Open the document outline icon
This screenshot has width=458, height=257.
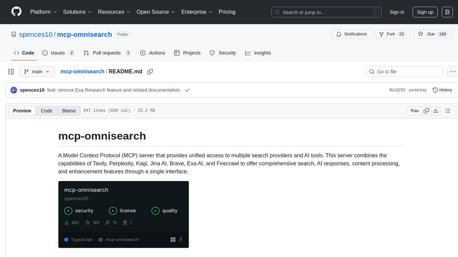pos(448,111)
